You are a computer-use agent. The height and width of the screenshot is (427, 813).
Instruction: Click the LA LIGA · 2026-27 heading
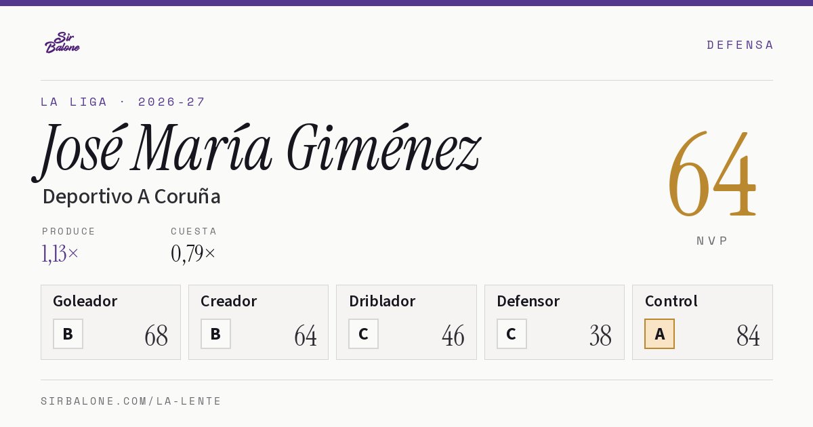(x=123, y=102)
